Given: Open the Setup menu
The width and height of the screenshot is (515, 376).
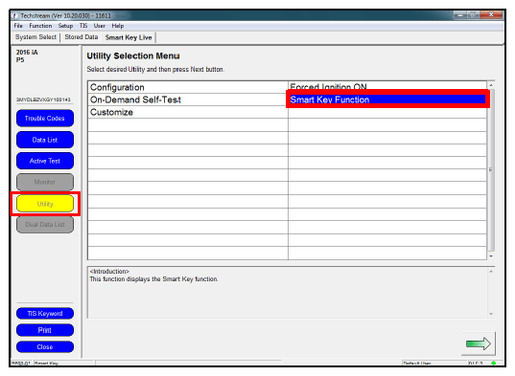Looking at the screenshot, I should 65,26.
